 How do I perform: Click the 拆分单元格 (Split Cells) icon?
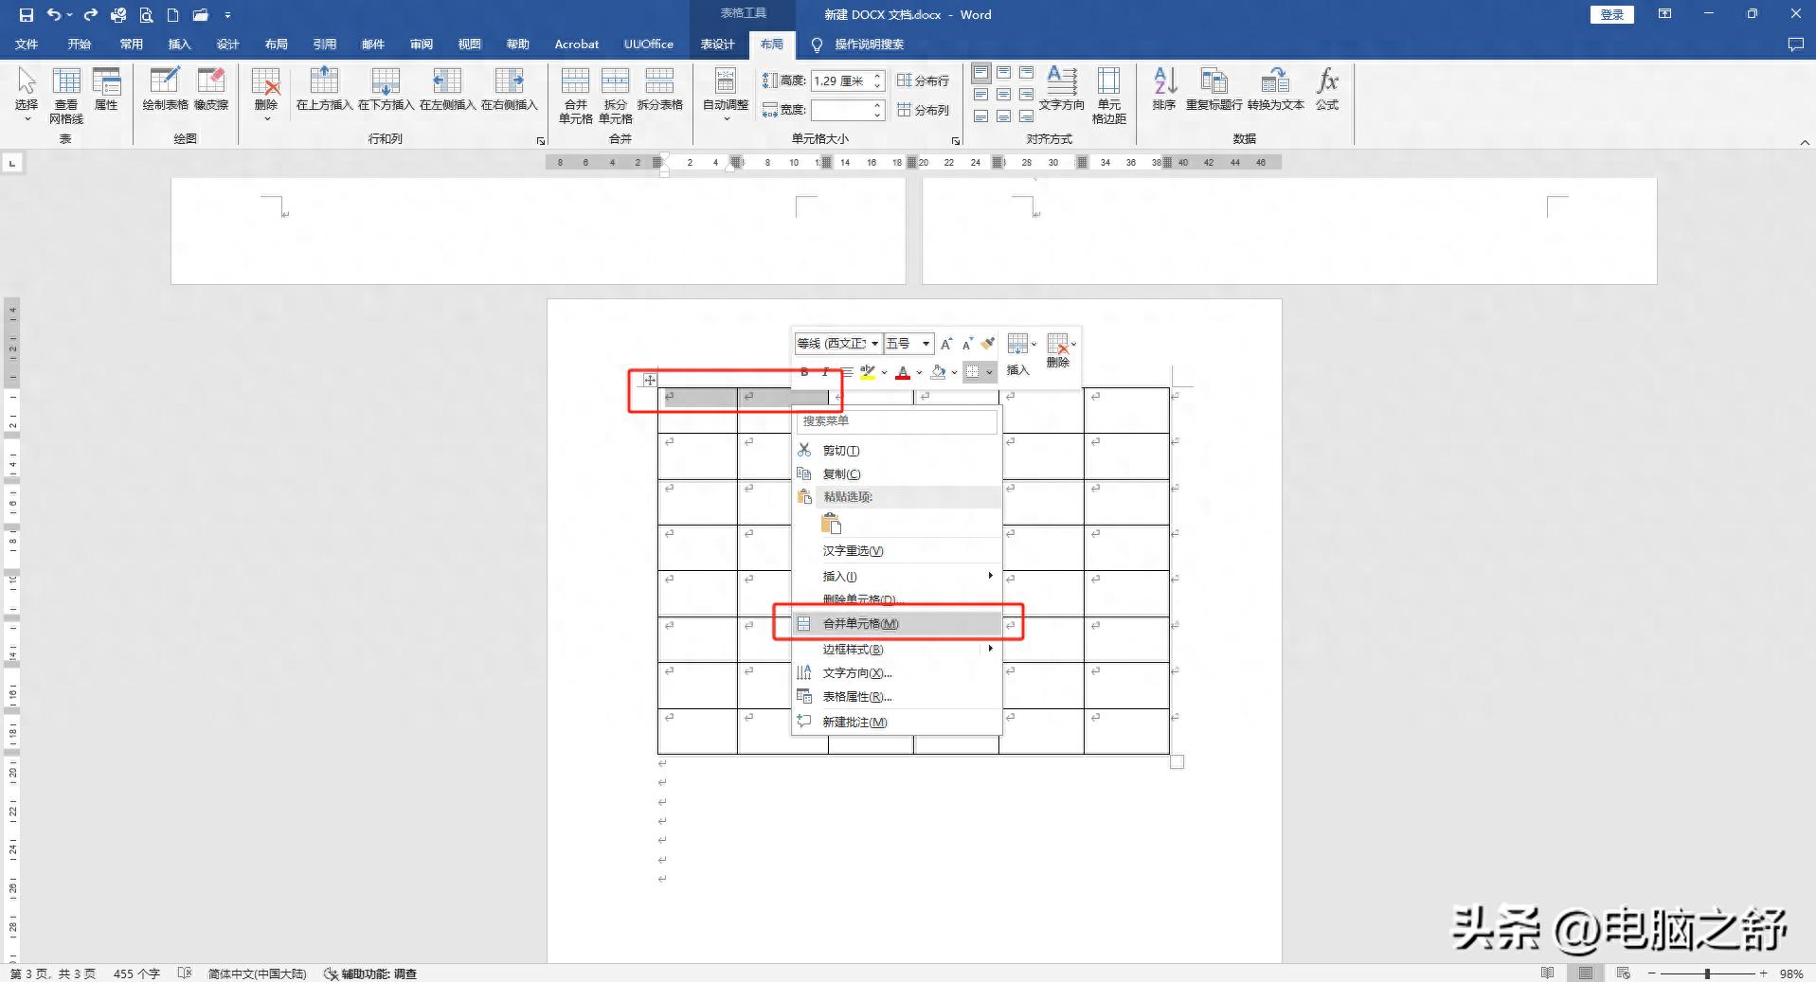615,90
